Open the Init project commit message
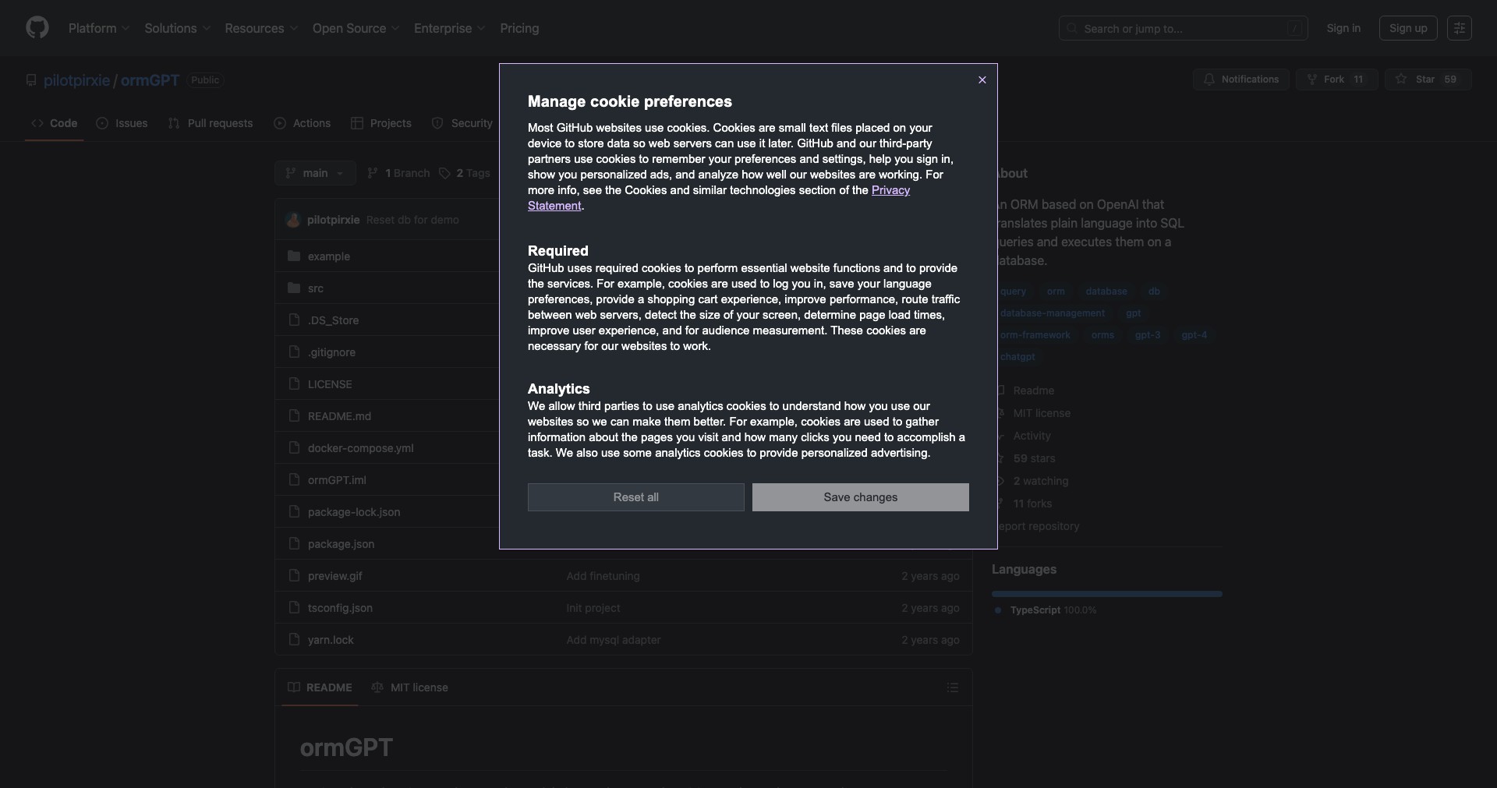This screenshot has height=788, width=1497. (593, 608)
